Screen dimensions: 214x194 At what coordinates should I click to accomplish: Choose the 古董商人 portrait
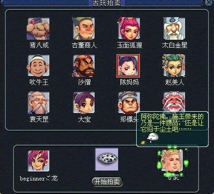point(83,28)
